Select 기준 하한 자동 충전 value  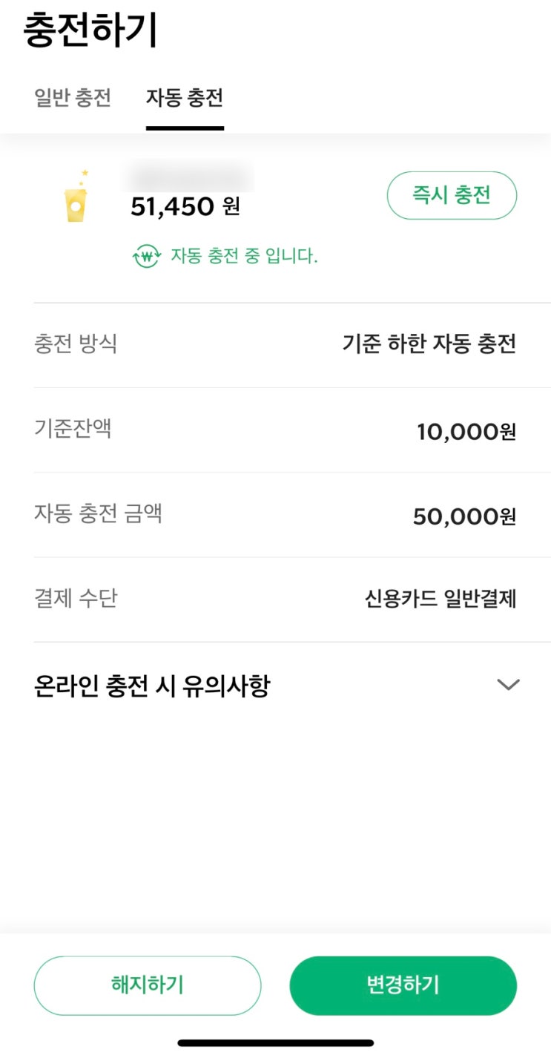(x=429, y=344)
